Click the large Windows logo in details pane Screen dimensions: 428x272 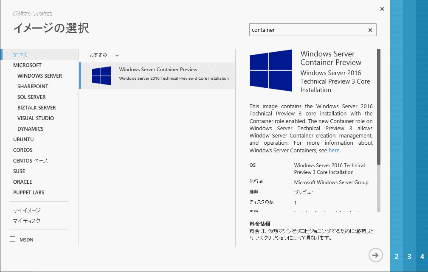pyautogui.click(x=271, y=70)
